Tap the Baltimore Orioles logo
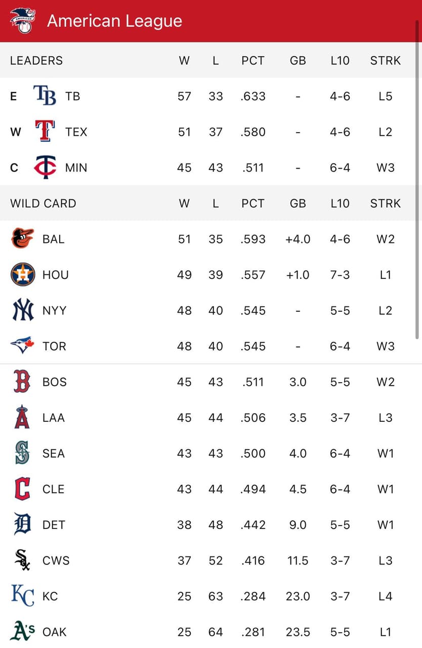Image resolution: width=422 pixels, height=648 pixels. pos(23,238)
